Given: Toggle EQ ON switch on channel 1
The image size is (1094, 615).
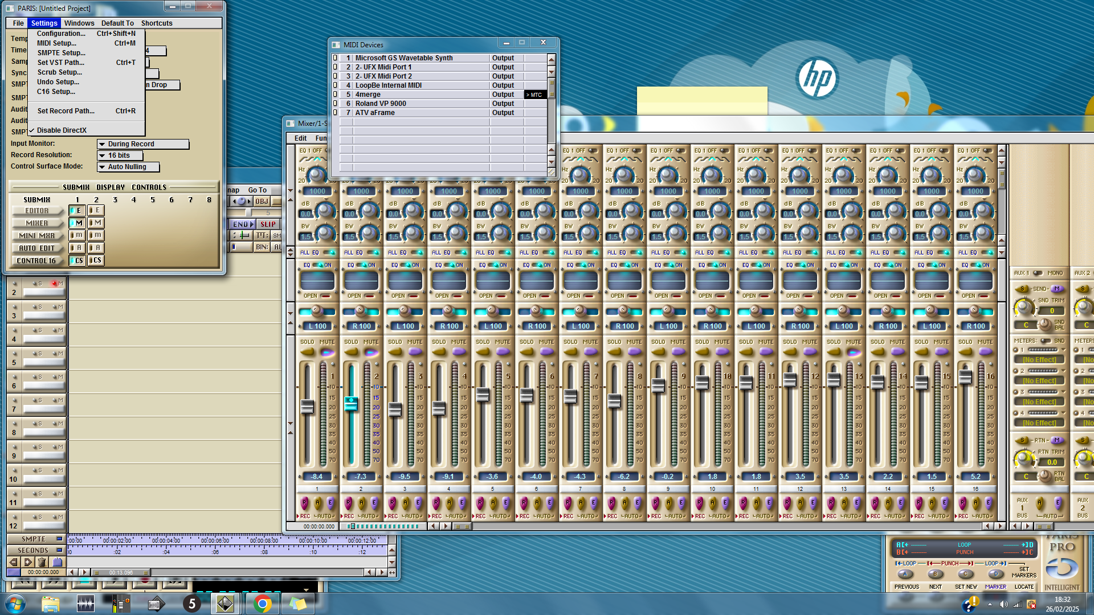Looking at the screenshot, I should click(x=318, y=265).
